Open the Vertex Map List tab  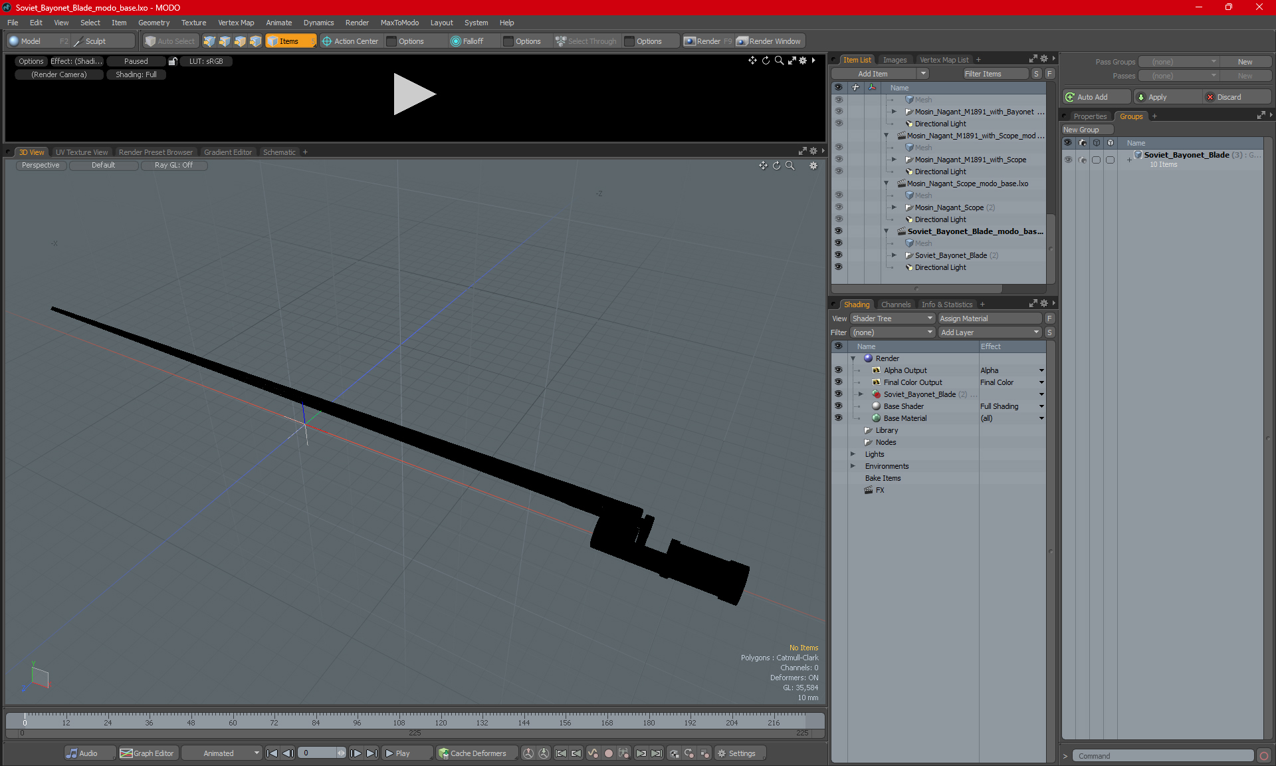(944, 60)
